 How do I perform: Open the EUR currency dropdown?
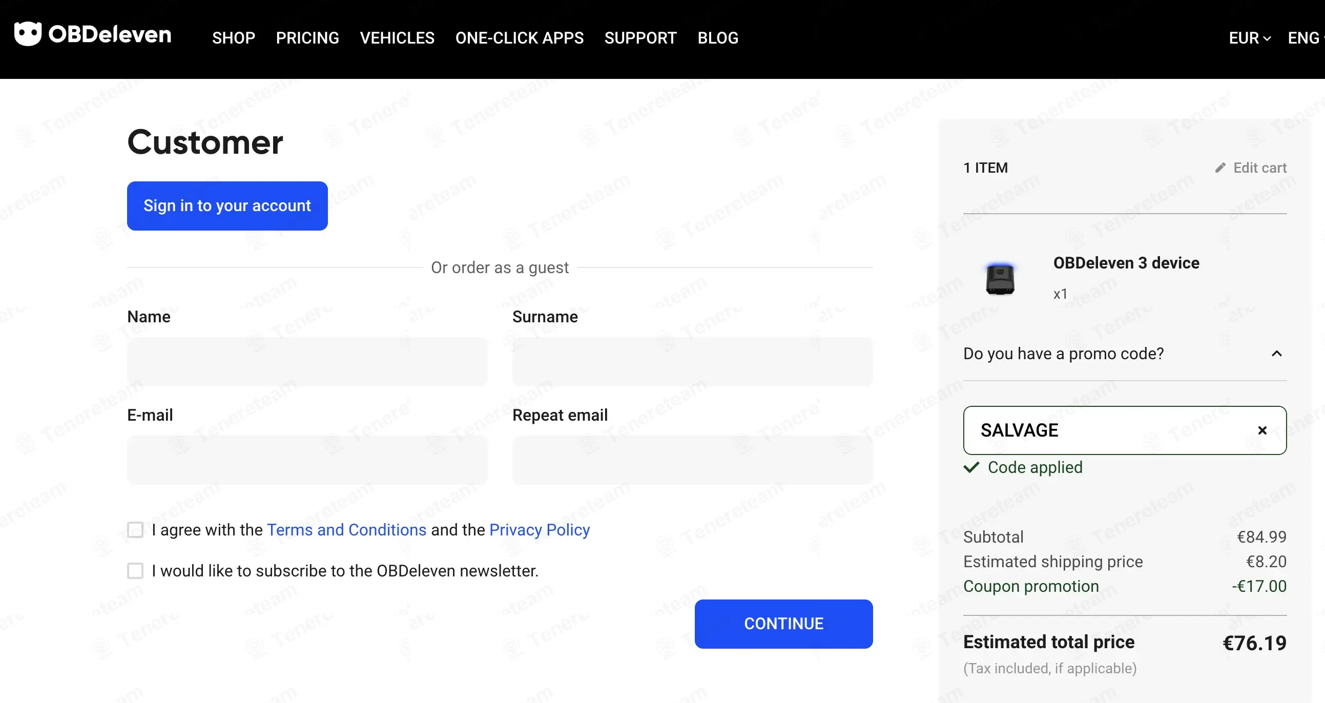pyautogui.click(x=1250, y=38)
